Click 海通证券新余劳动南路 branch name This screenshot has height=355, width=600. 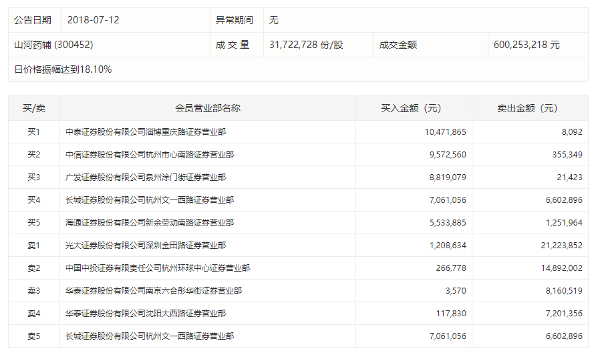coord(150,223)
